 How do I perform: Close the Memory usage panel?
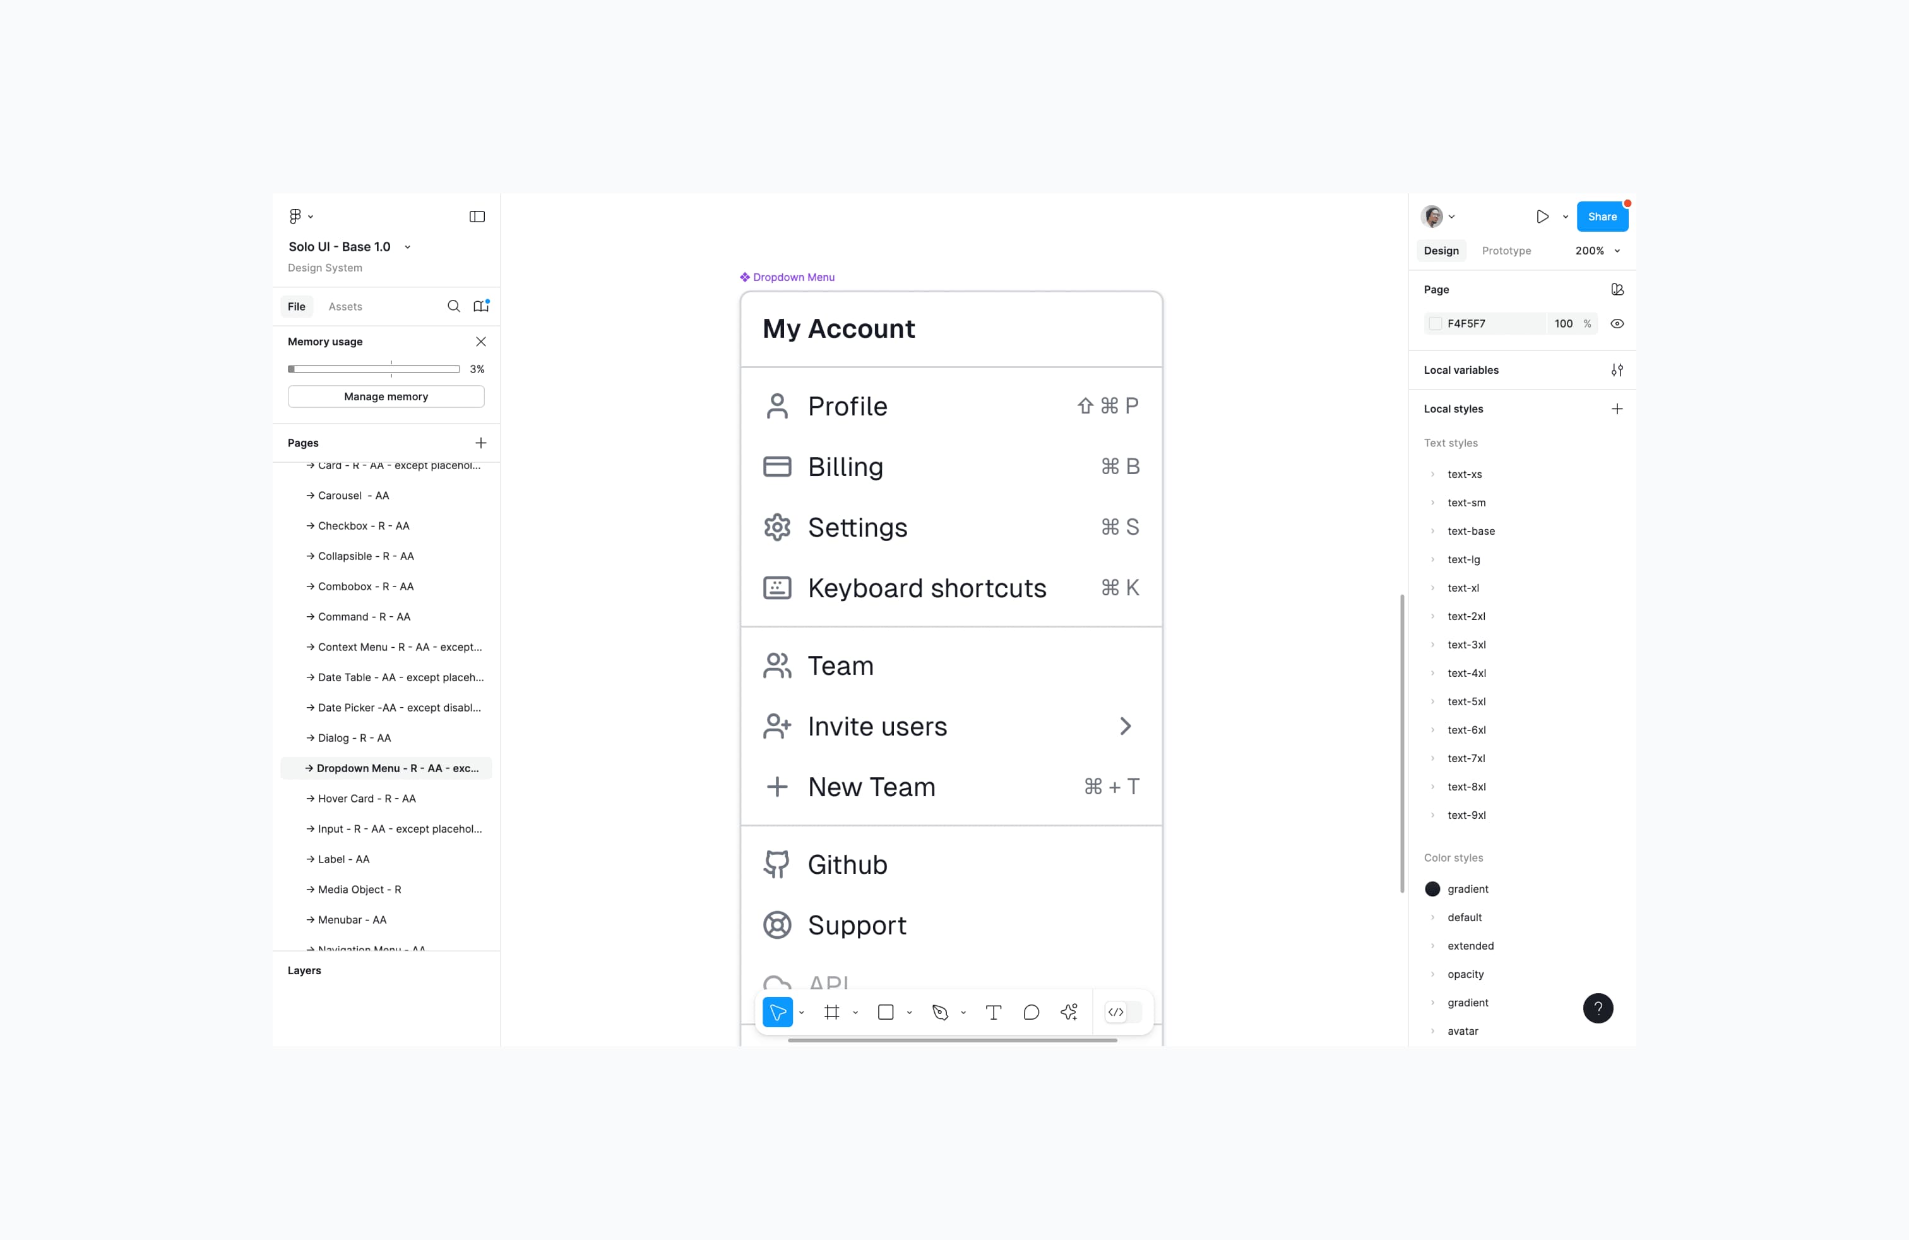click(481, 342)
